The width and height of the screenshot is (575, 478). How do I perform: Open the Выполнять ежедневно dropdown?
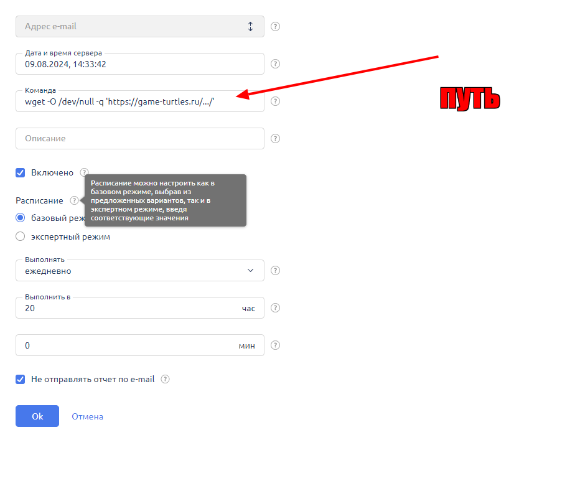[x=139, y=271]
